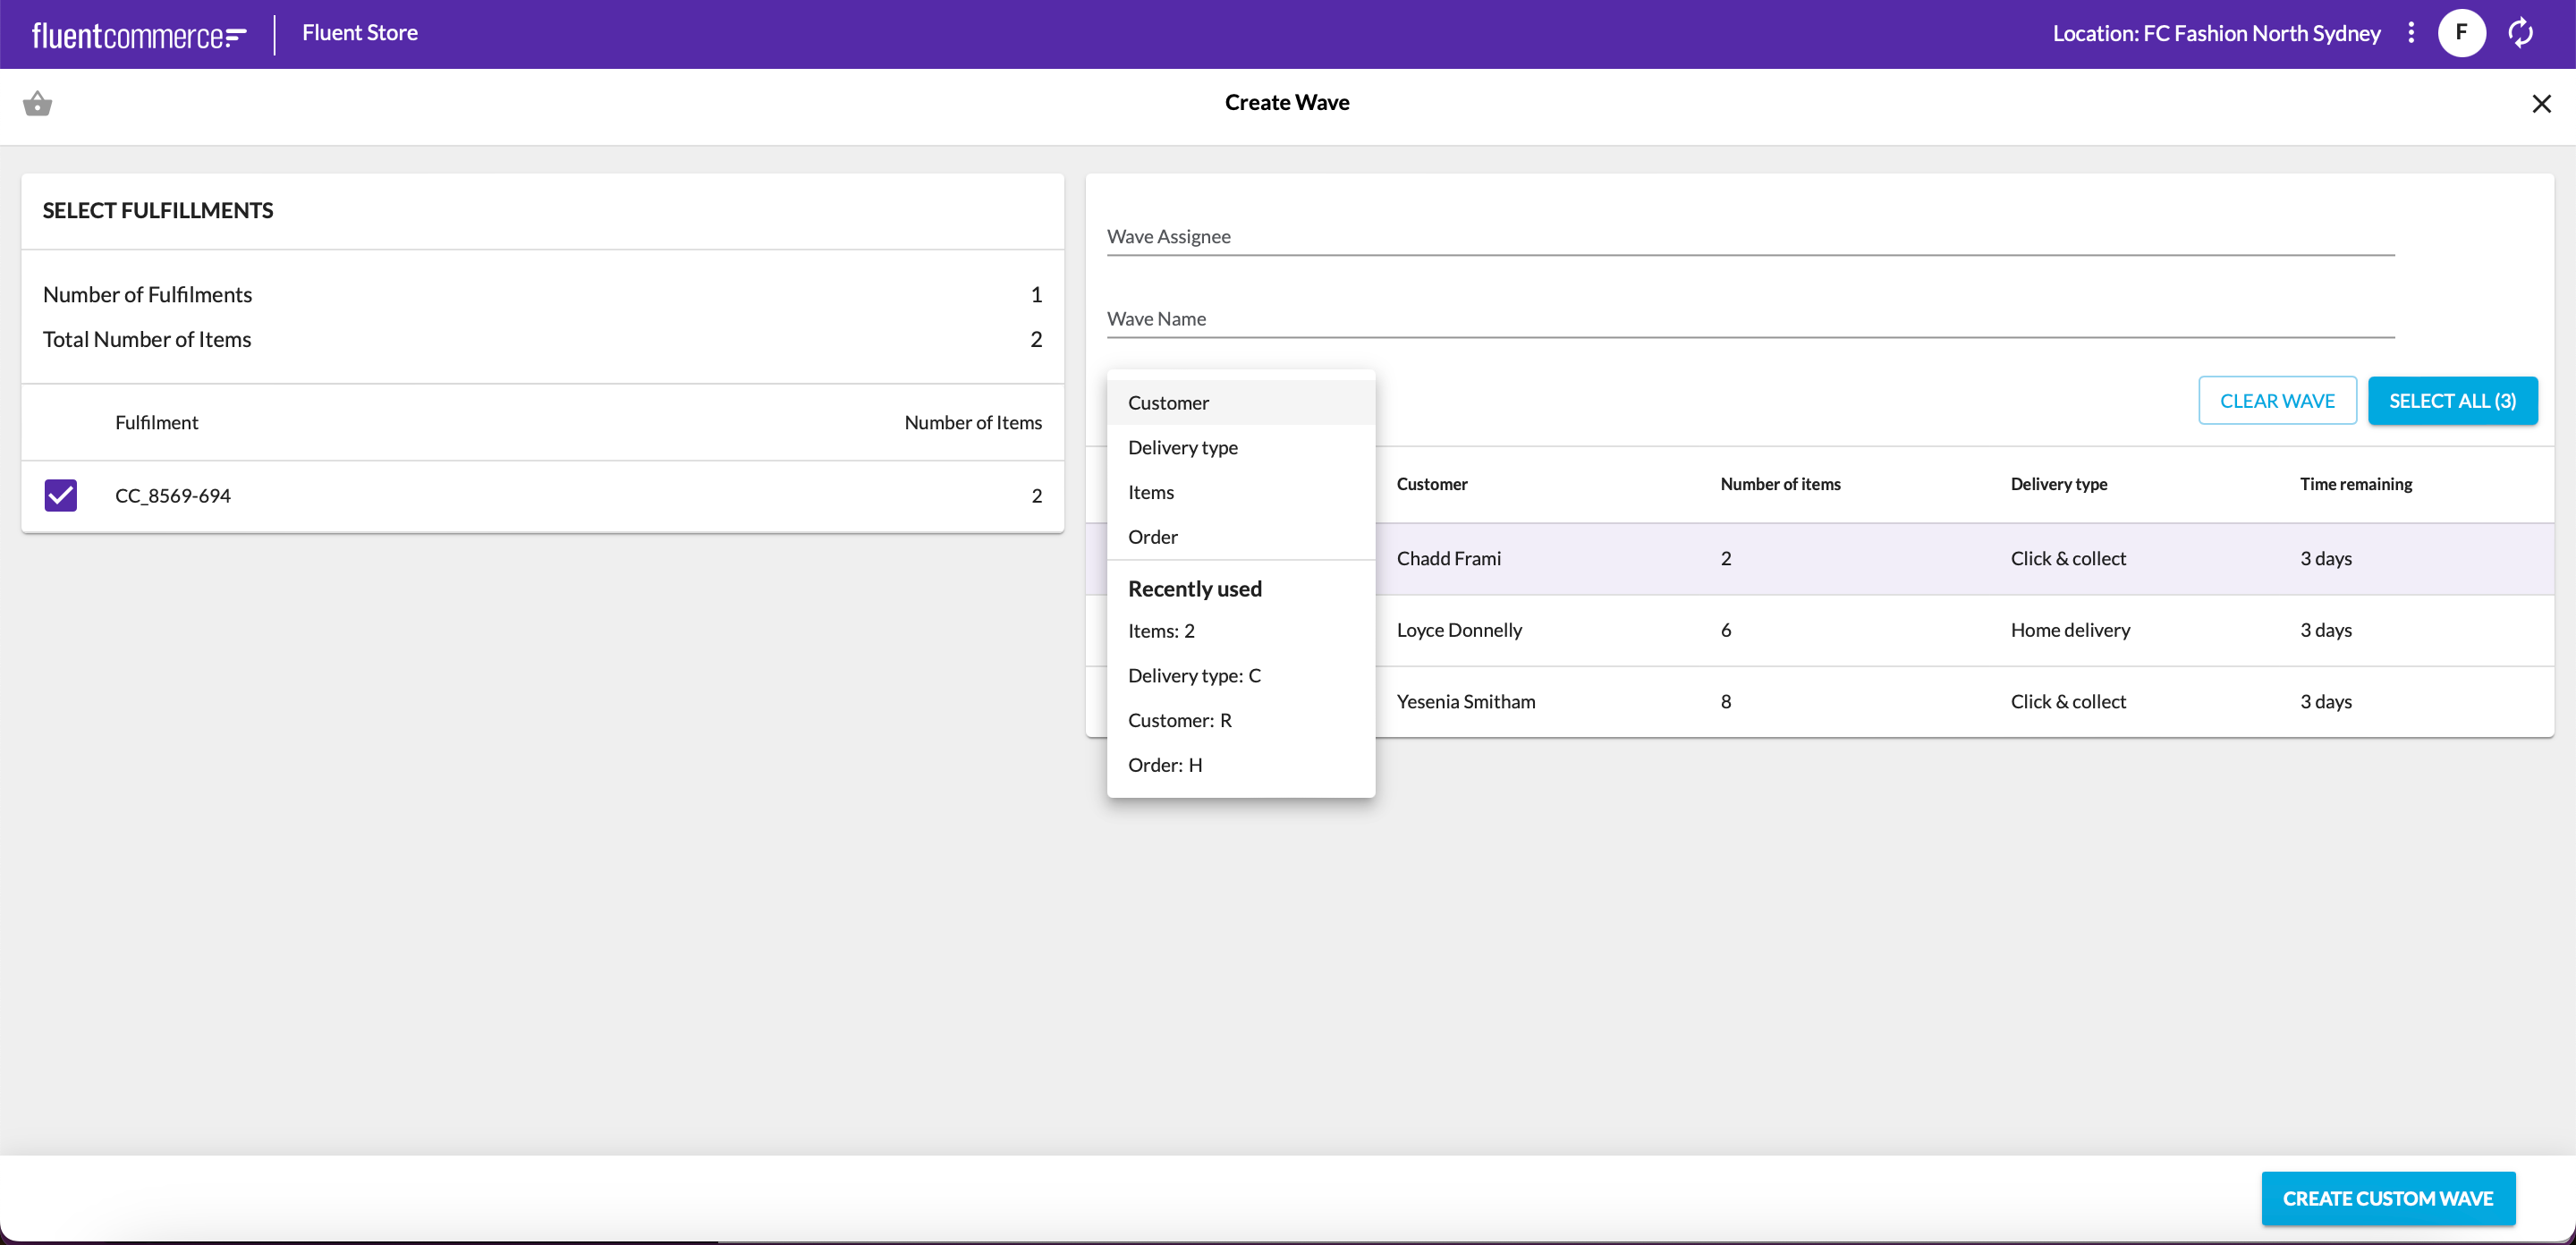Screen dimensions: 2576x1245
Task: Click the shopping basket icon
Action: 37,103
